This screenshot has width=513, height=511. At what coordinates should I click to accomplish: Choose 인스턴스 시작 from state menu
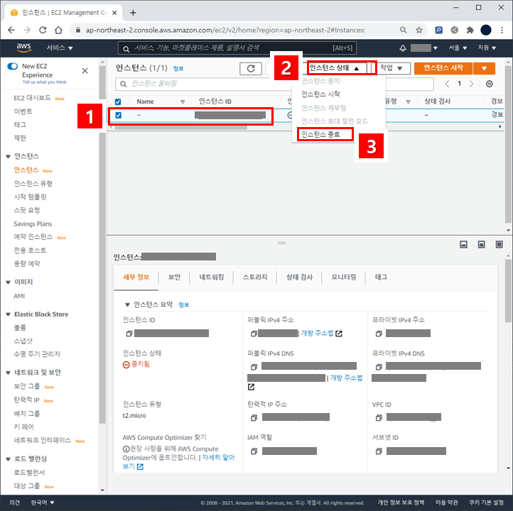click(x=320, y=94)
